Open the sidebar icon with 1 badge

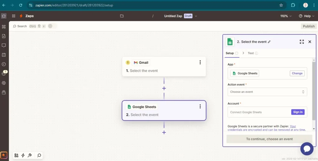pyautogui.click(x=4, y=73)
